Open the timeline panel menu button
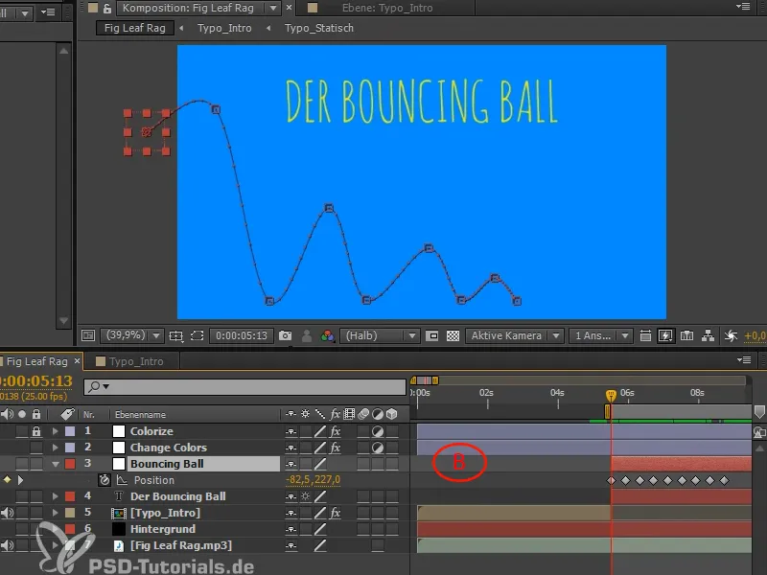 tap(744, 360)
